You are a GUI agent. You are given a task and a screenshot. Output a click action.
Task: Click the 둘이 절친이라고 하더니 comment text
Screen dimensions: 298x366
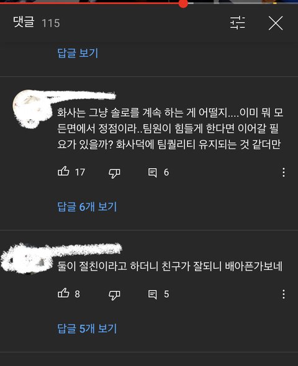(x=170, y=266)
